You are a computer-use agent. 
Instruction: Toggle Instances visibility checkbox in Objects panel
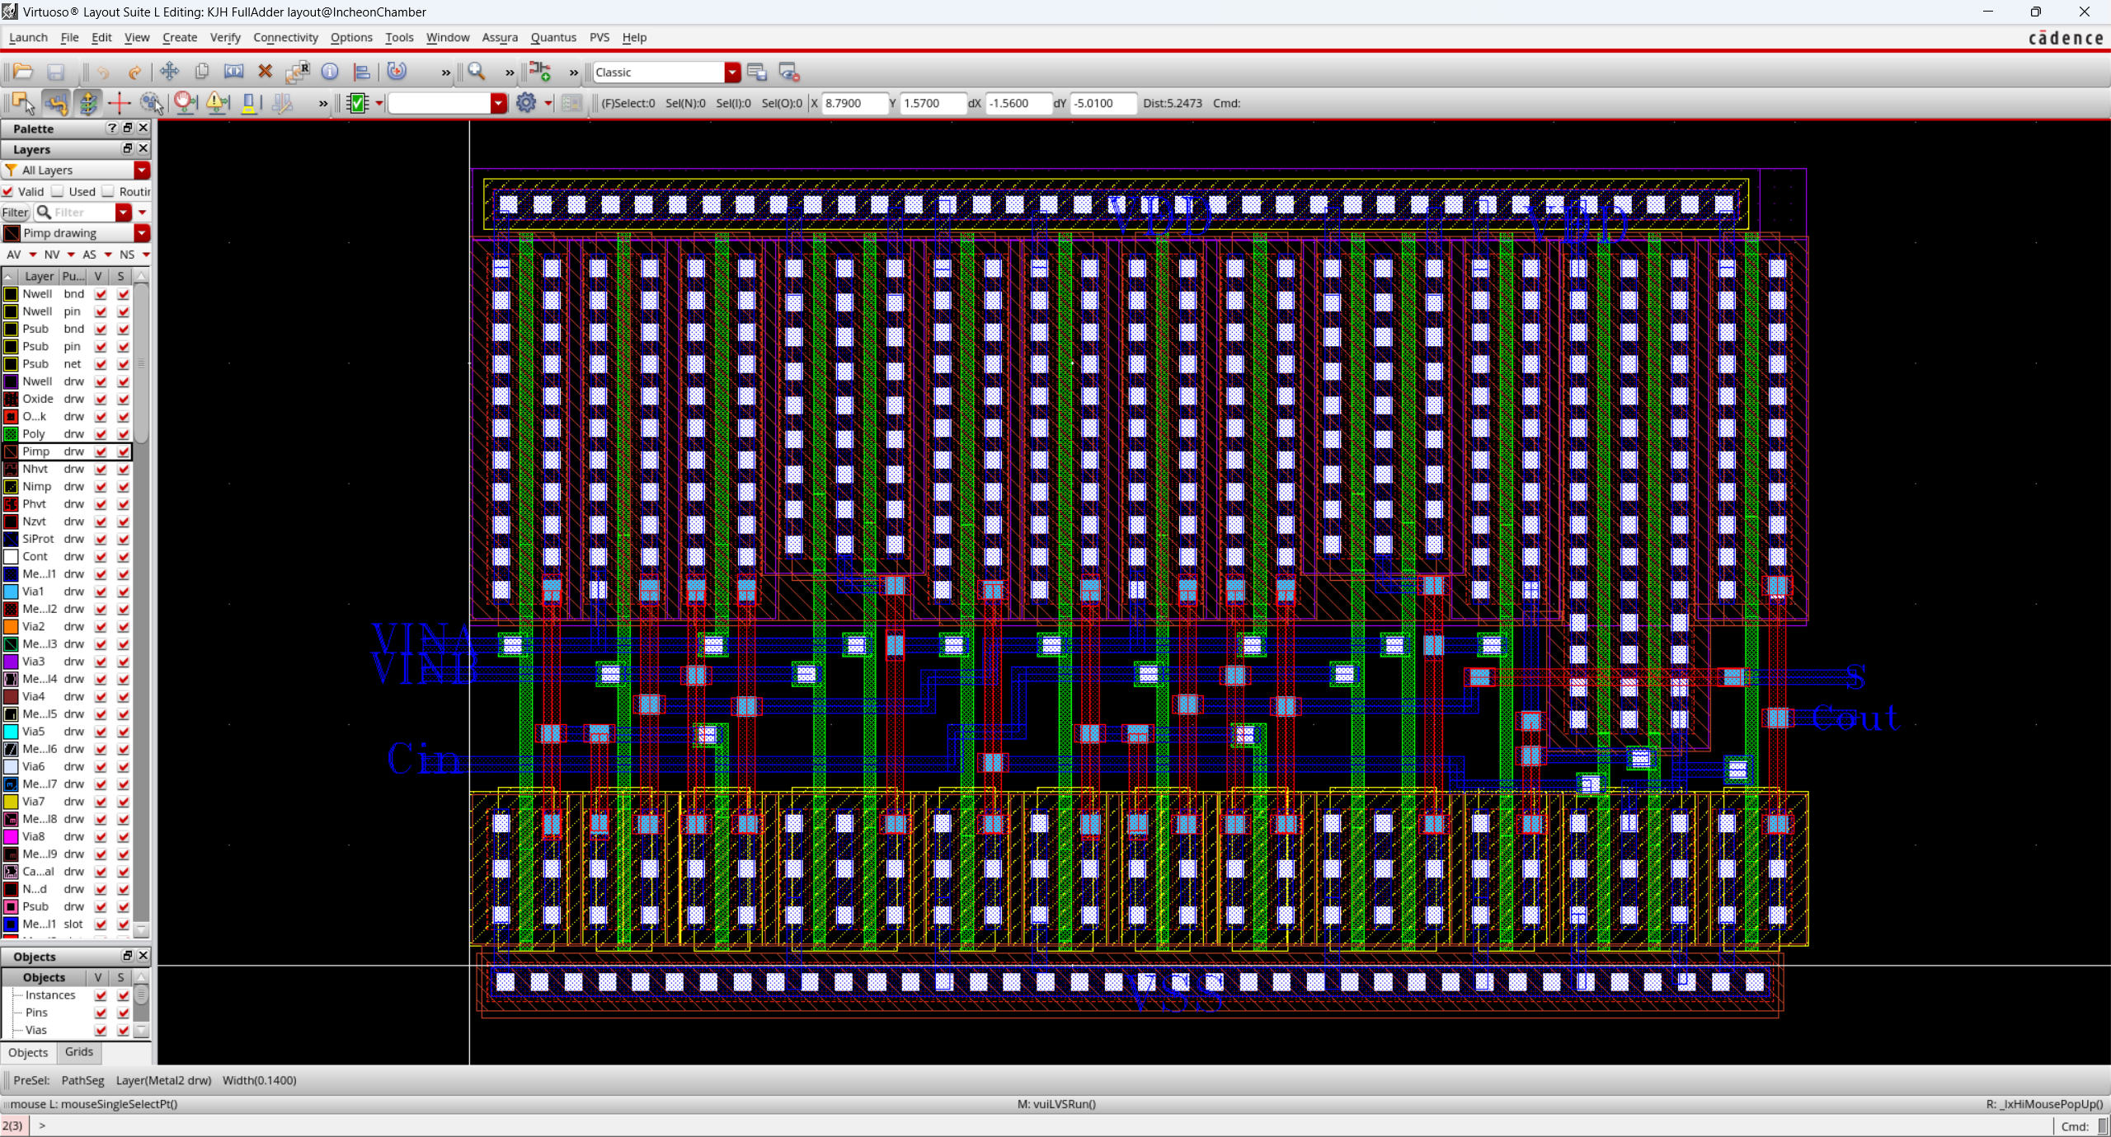101,995
